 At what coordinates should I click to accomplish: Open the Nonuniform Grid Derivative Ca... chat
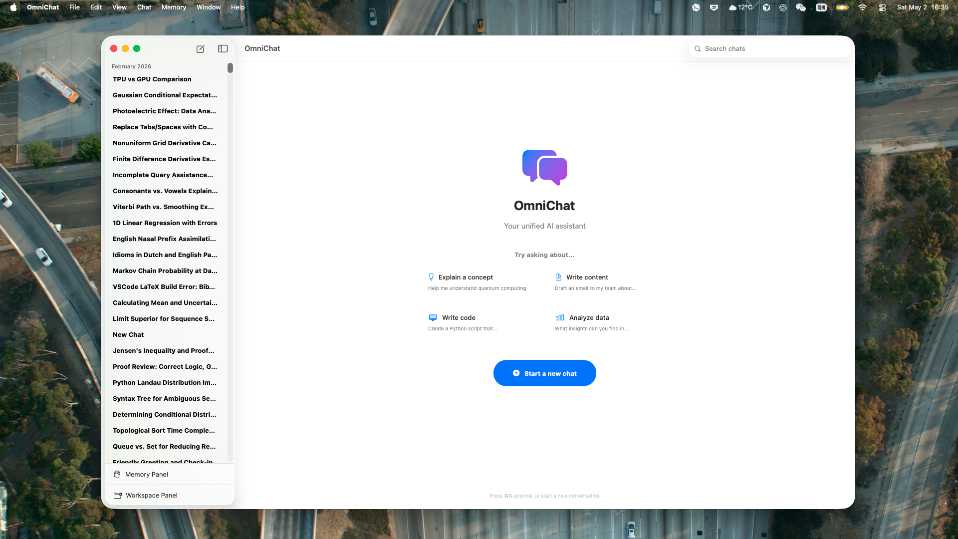pyautogui.click(x=167, y=143)
